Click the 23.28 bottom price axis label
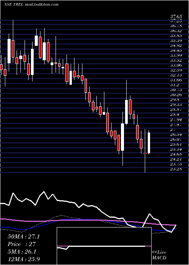This screenshot has height=265, width=189. pos(176,169)
